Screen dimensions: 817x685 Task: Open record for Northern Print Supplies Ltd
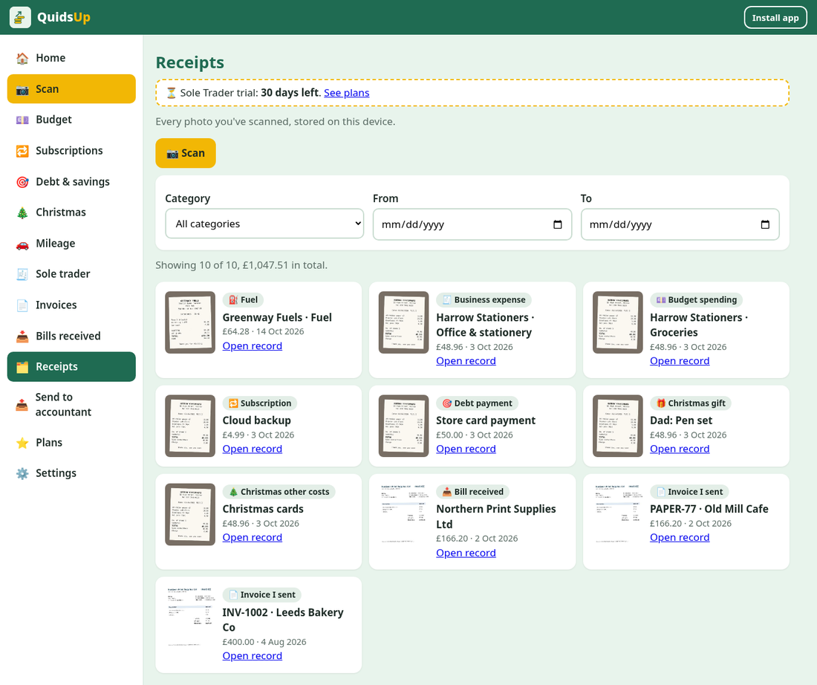(x=466, y=553)
